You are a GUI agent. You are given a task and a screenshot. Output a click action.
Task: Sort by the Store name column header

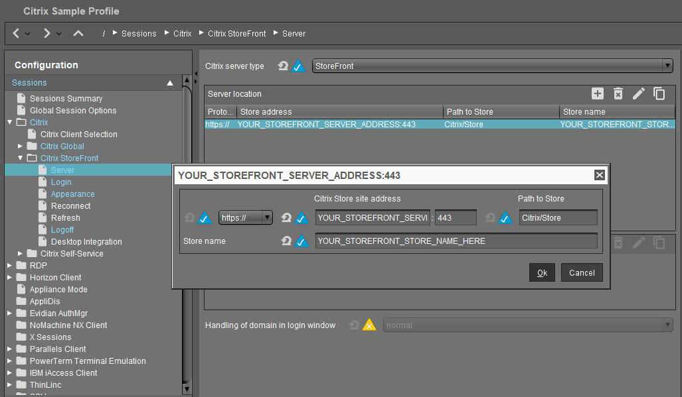coord(618,111)
